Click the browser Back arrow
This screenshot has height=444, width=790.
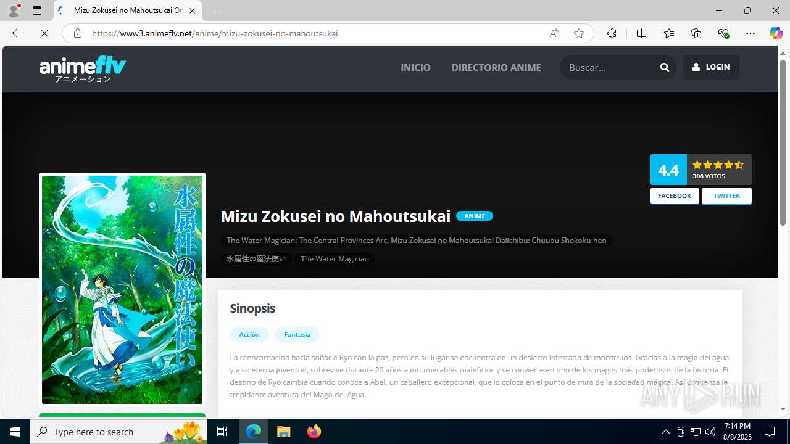17,33
